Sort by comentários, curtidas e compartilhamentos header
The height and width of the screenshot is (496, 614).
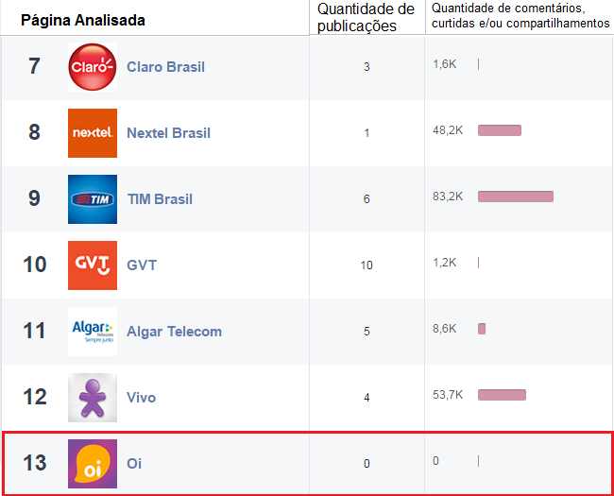point(520,16)
